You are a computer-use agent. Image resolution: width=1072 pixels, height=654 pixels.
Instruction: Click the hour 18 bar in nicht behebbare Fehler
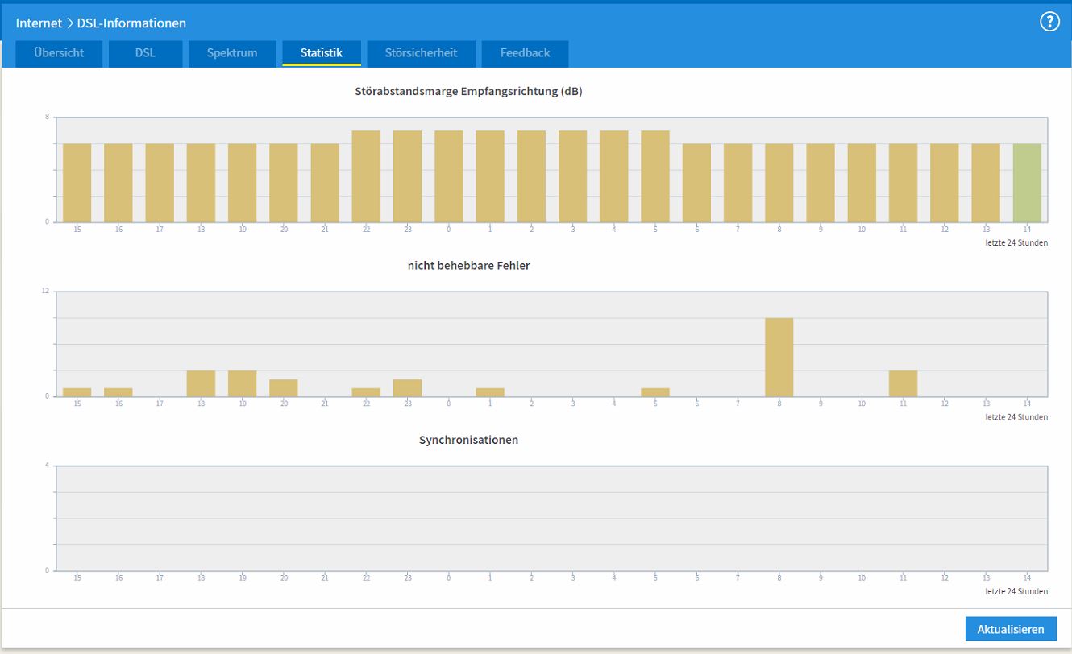tap(201, 383)
